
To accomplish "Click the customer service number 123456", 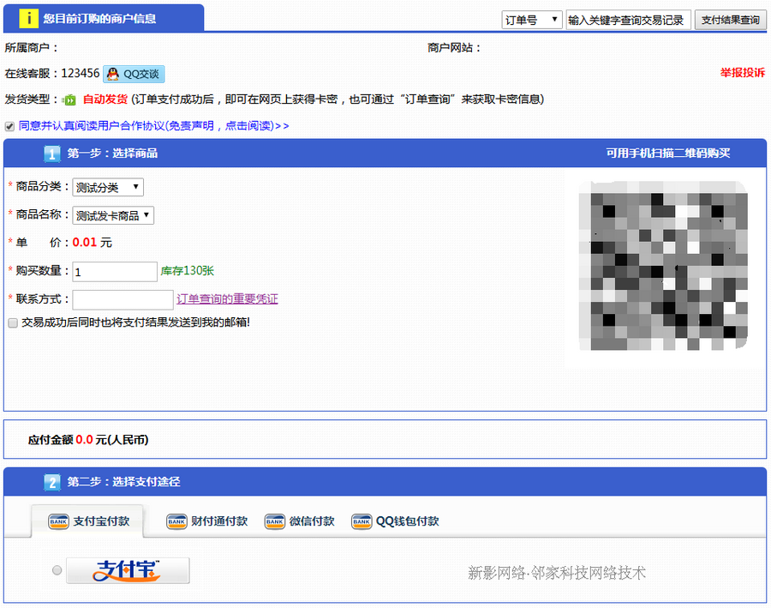I will pyautogui.click(x=81, y=74).
